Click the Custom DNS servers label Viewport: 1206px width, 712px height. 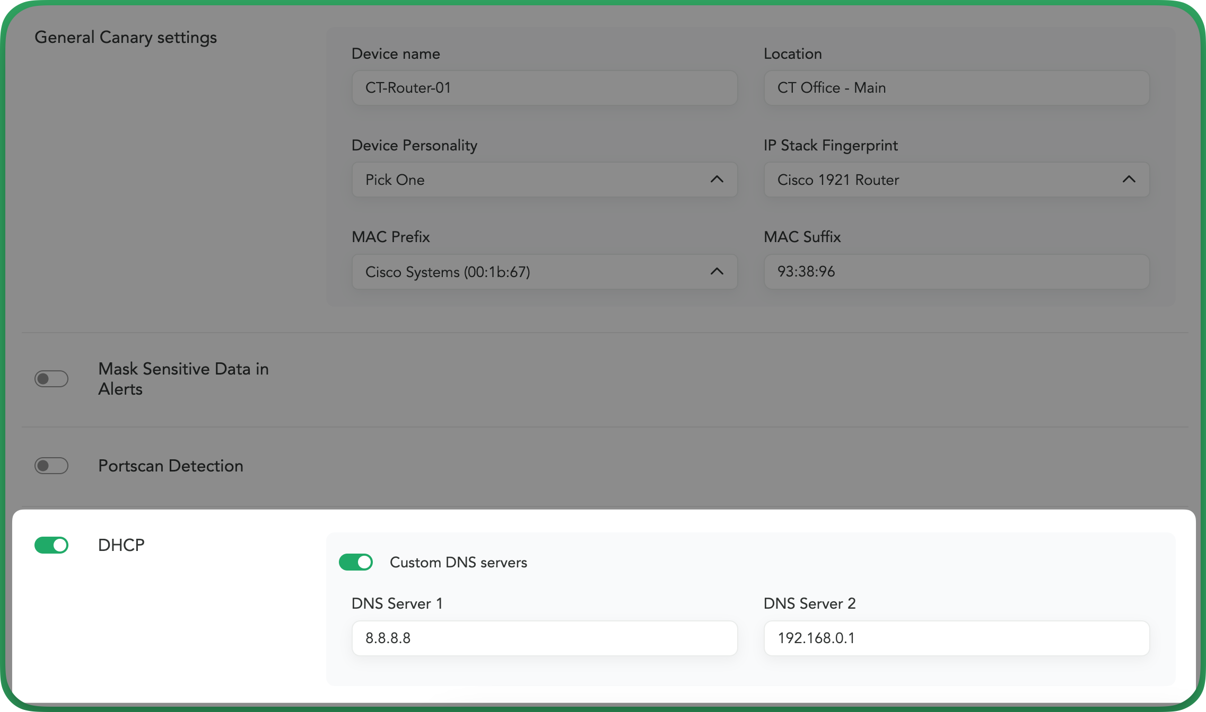pyautogui.click(x=458, y=563)
